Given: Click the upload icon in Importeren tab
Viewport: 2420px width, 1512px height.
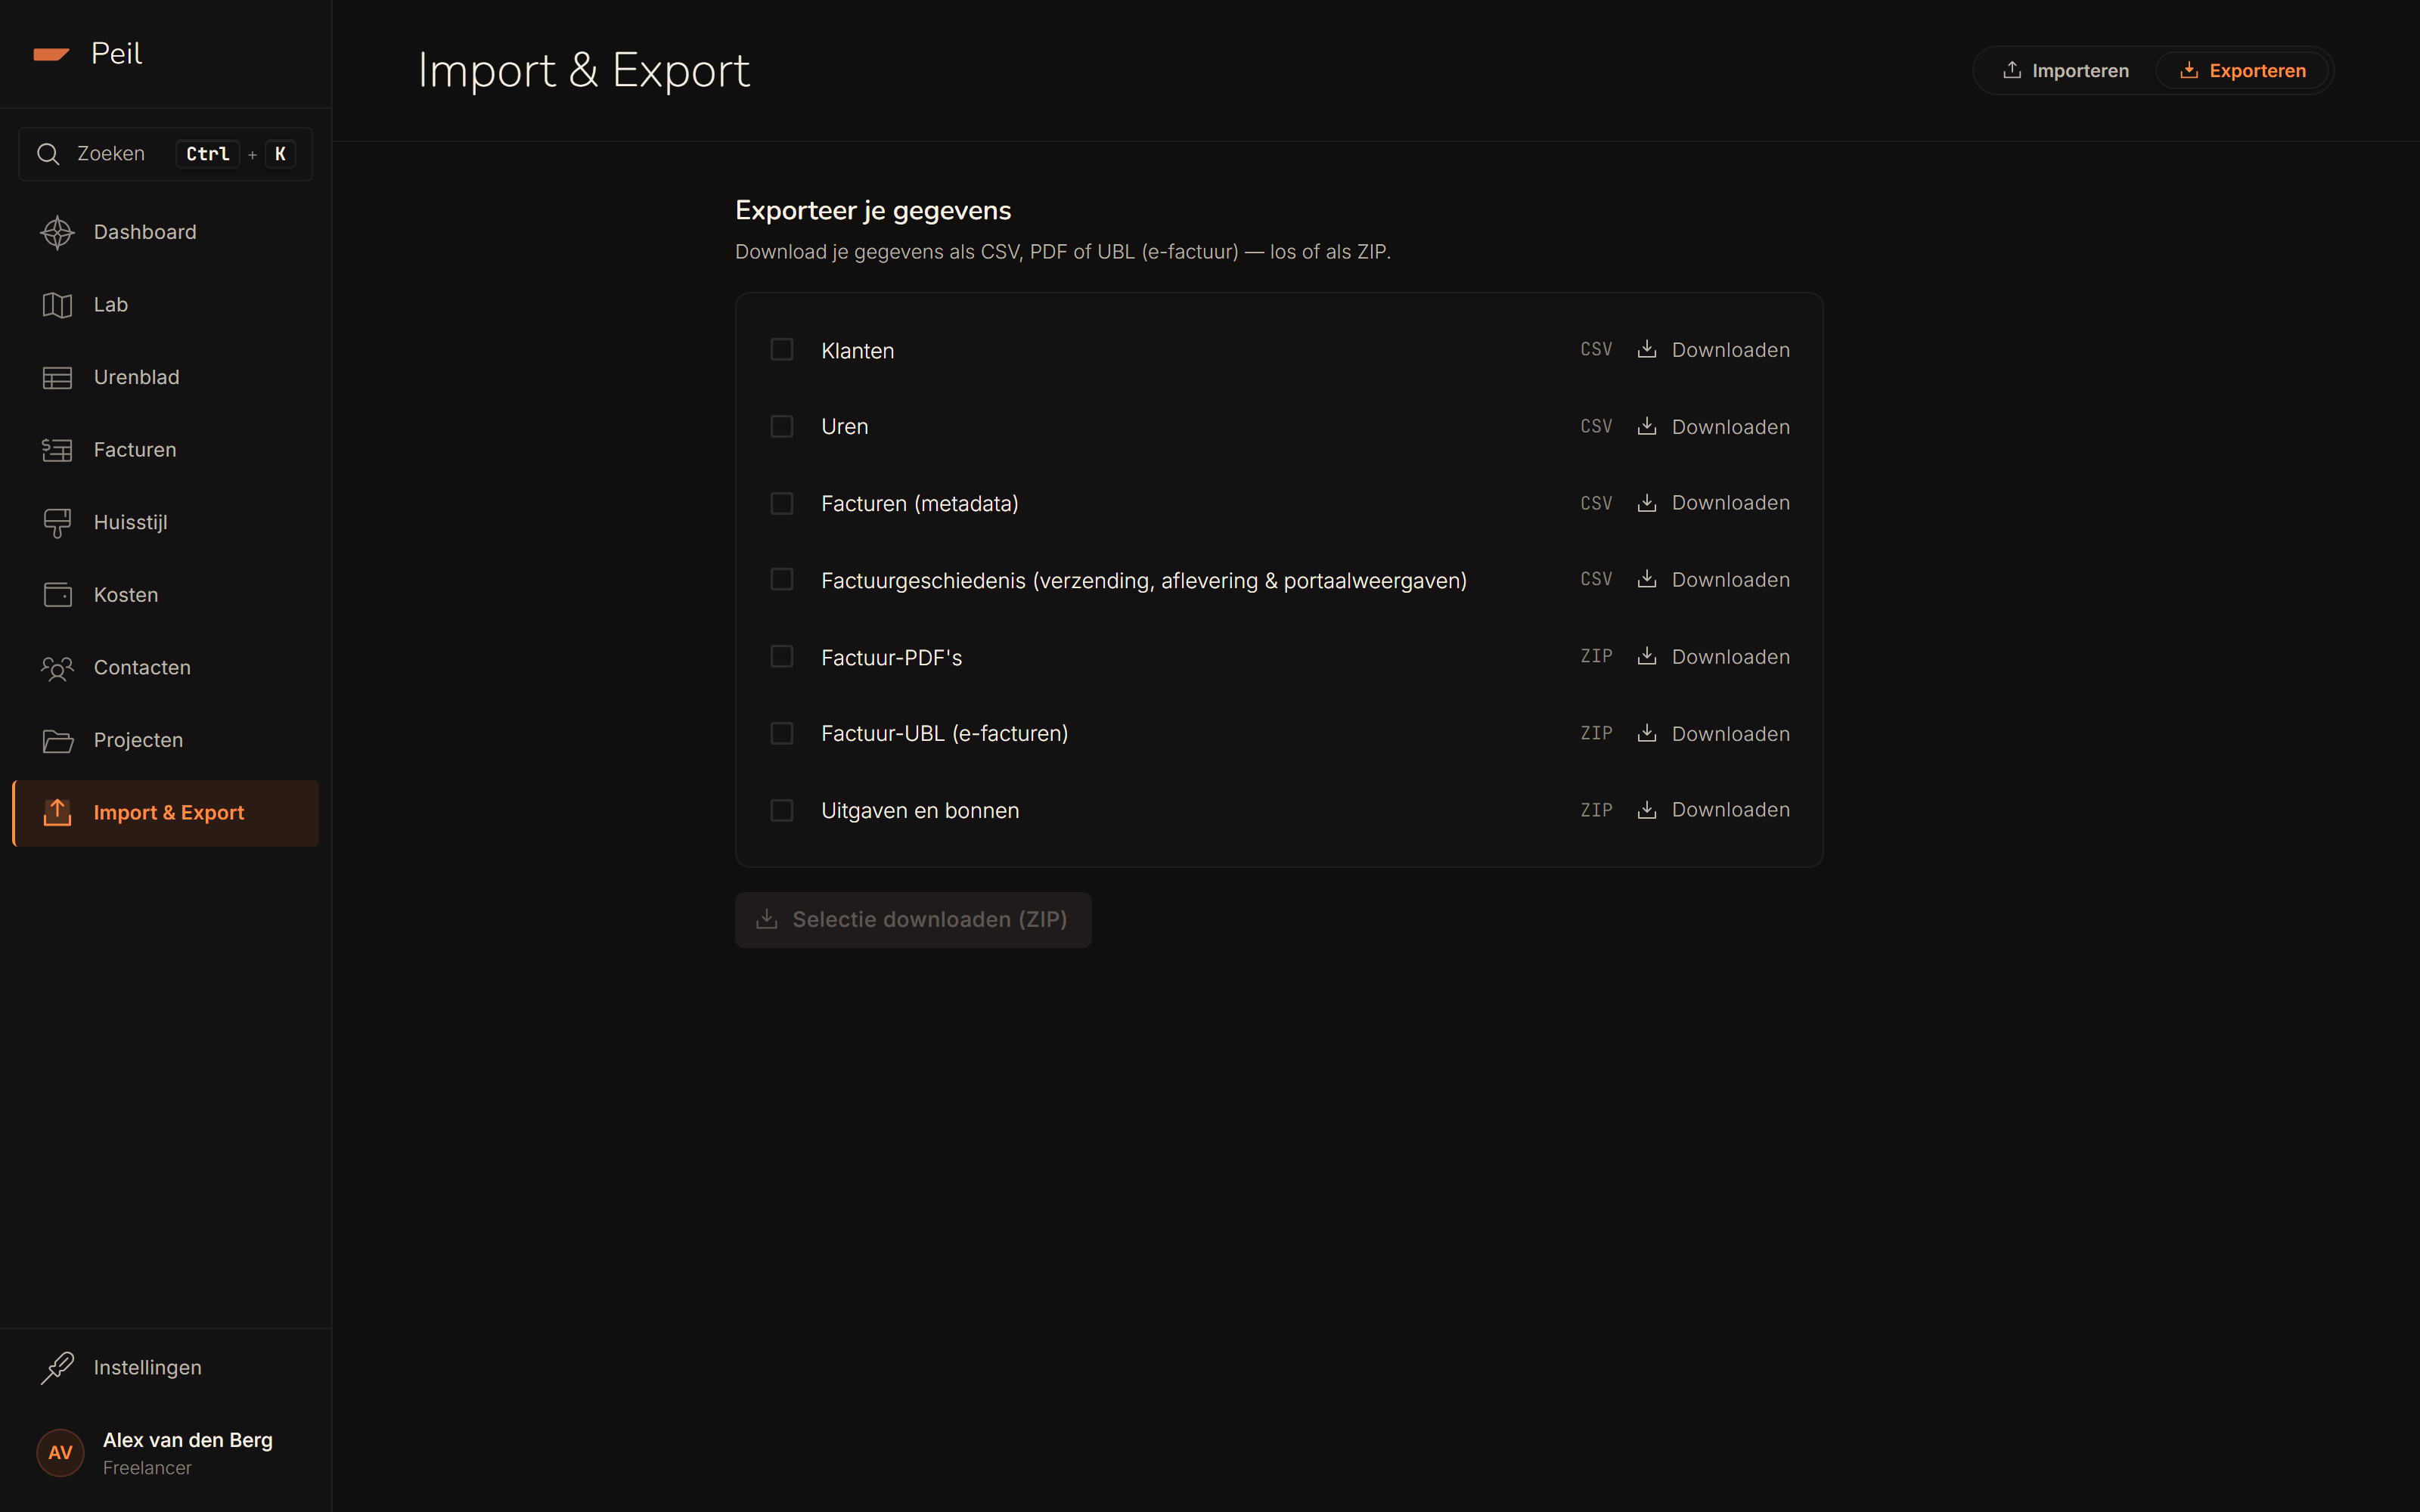Looking at the screenshot, I should (2012, 70).
